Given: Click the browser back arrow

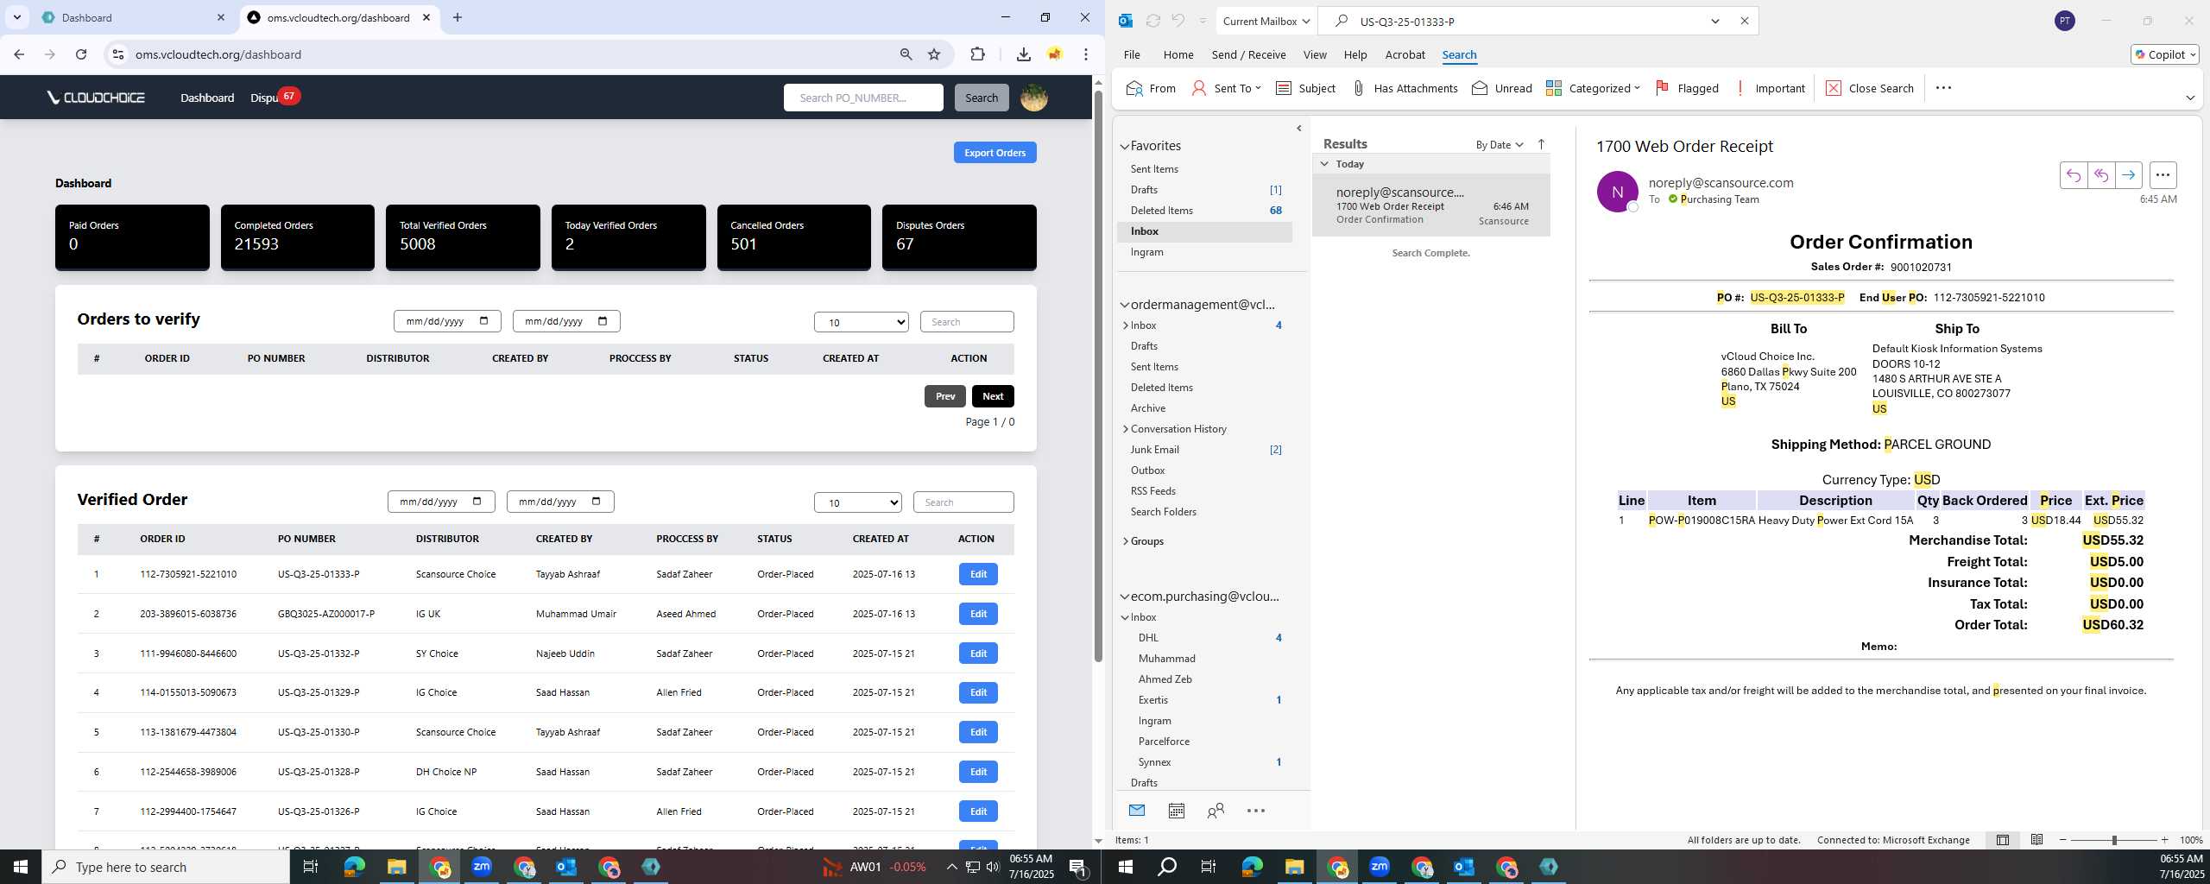Looking at the screenshot, I should coord(19,54).
